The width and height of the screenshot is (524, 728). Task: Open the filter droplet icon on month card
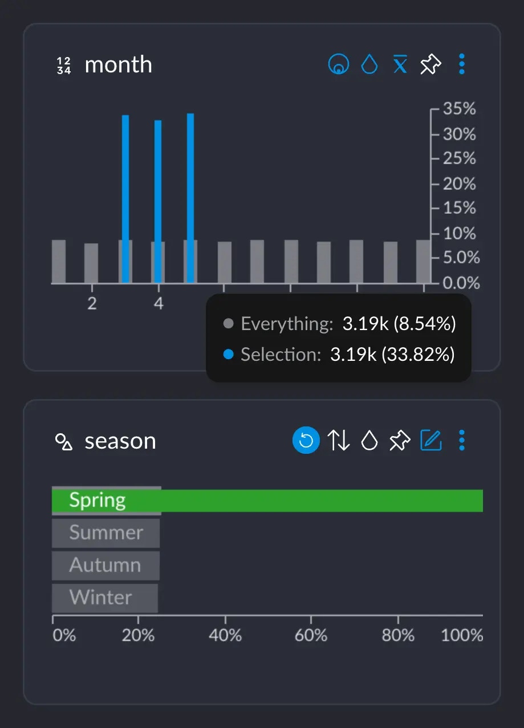pyautogui.click(x=369, y=64)
